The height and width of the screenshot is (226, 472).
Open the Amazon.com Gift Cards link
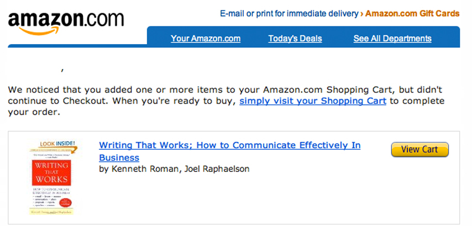[x=412, y=14]
